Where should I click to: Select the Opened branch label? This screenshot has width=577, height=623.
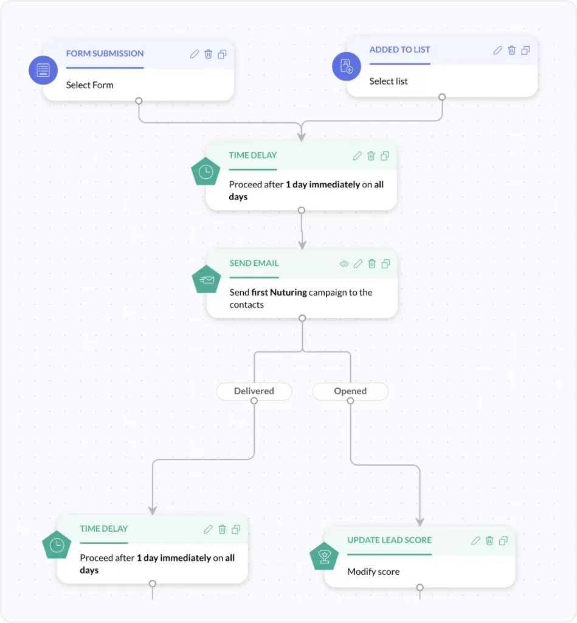coord(350,391)
